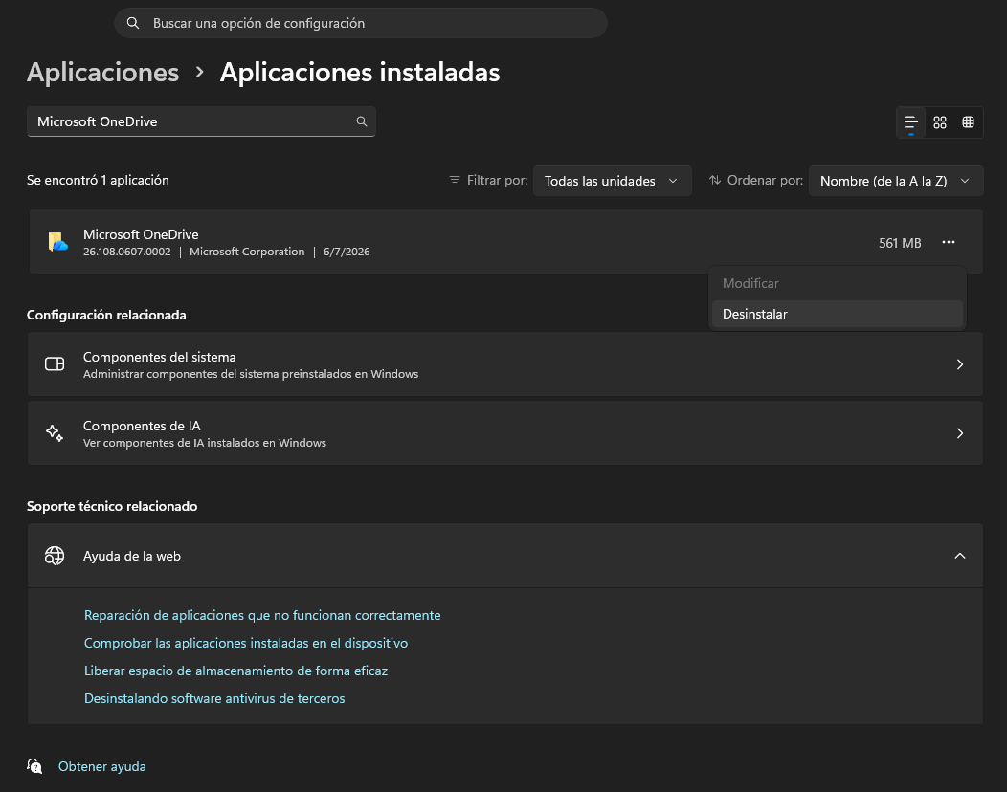Open Componentes de IA via its chevron
This screenshot has width=1007, height=792.
click(960, 433)
